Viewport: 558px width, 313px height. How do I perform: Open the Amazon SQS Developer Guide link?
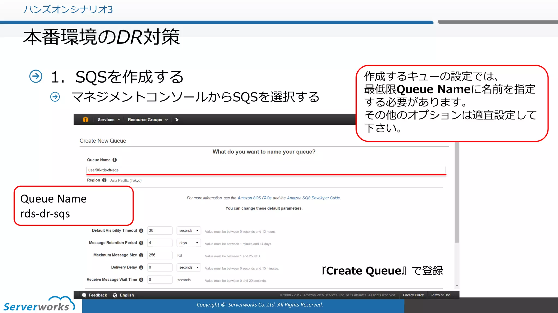pyautogui.click(x=314, y=198)
